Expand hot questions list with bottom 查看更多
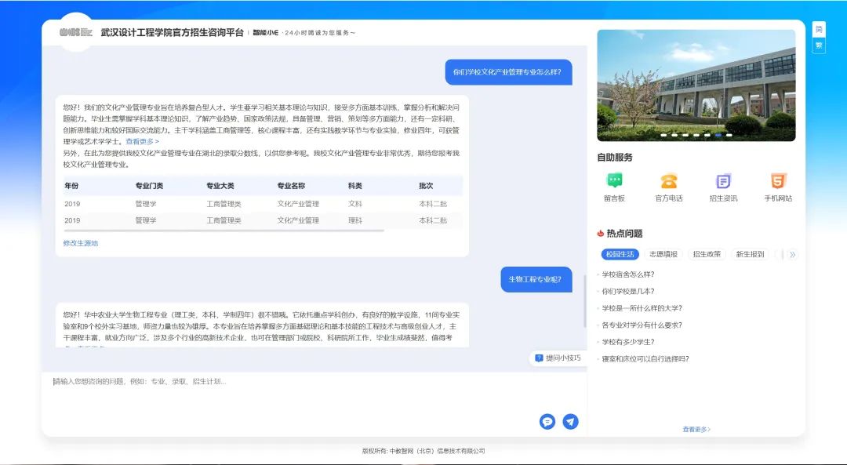This screenshot has height=465, width=847. coord(696,429)
